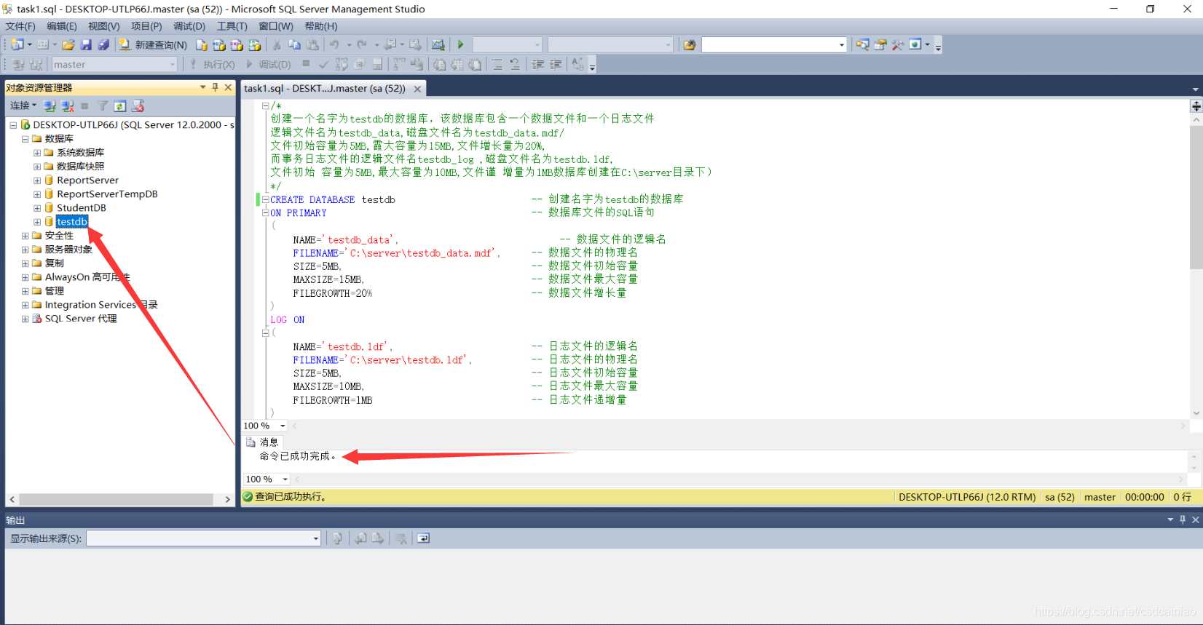Expand the SQL Server 代理 node

click(25, 319)
